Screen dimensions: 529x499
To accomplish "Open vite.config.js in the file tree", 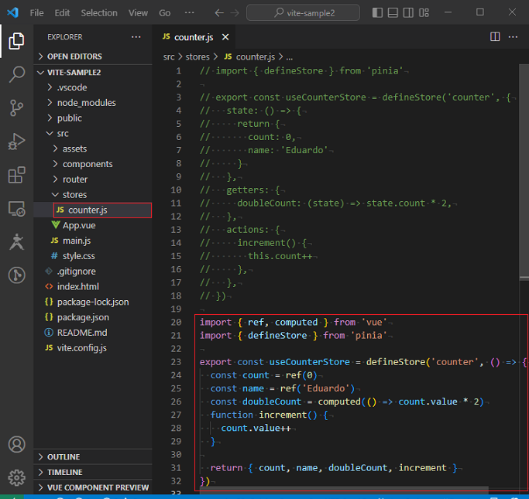I will click(93, 348).
